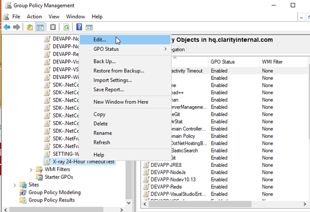The height and width of the screenshot is (212, 310).
Task: Expand GPO Status submenu arrow
Action: (165, 49)
